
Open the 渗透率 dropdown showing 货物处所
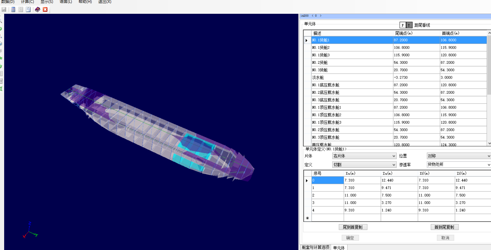point(459,165)
